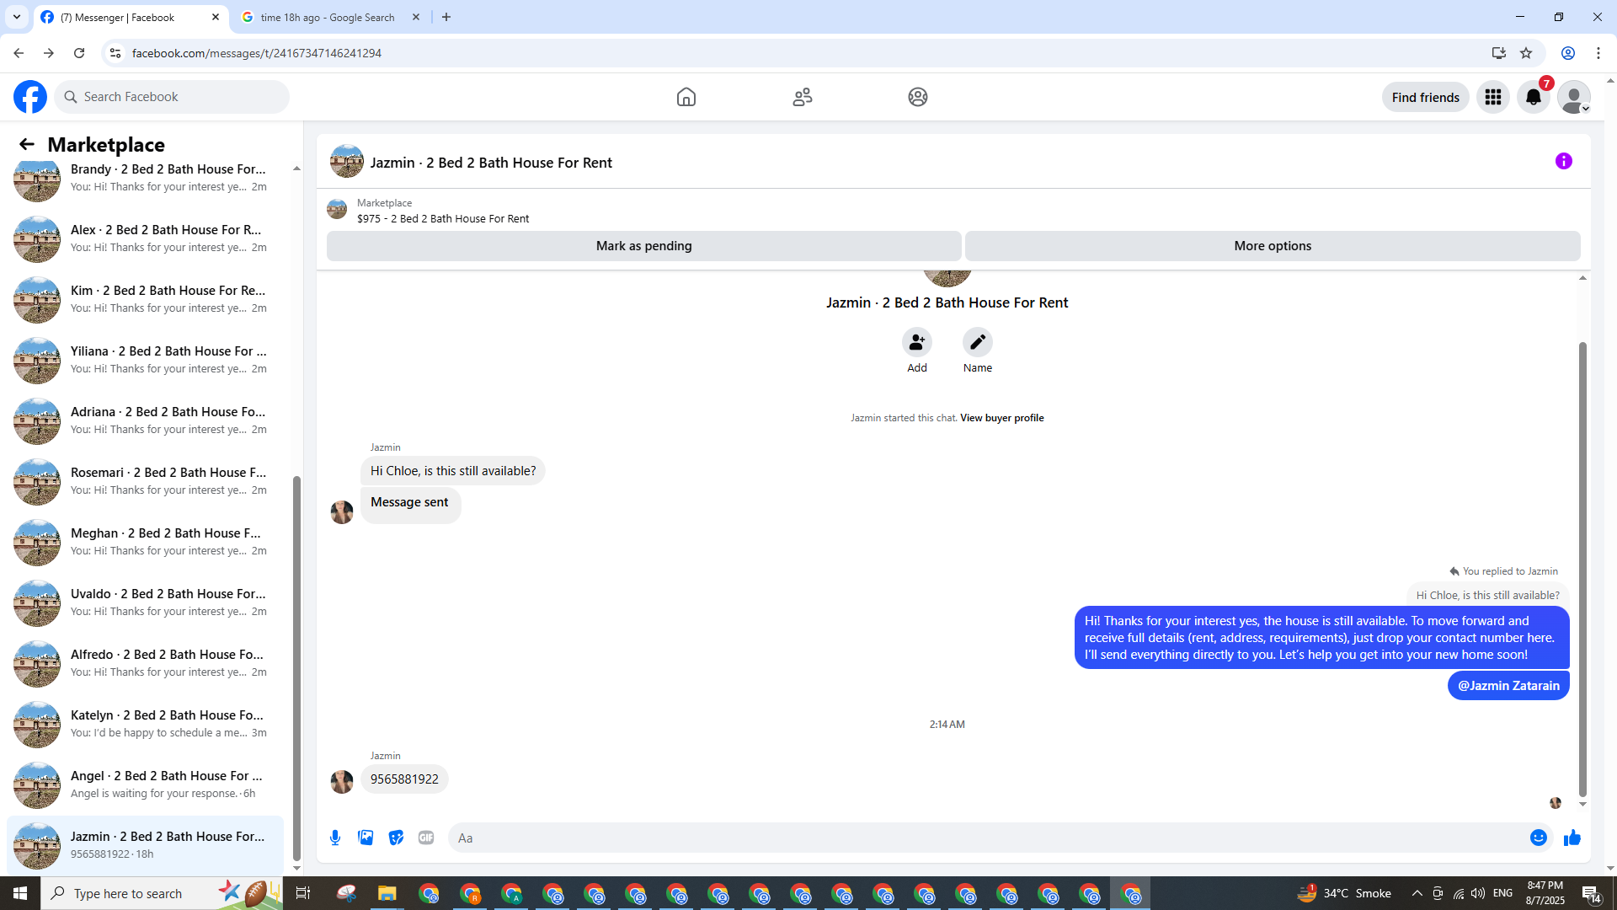Click listing thumbnail in chat header
Viewport: 1617px width, 910px height.
(346, 161)
